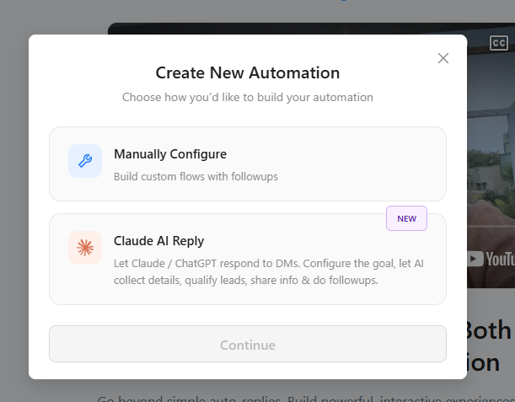Open the YouTube logo on background video

[x=491, y=259]
